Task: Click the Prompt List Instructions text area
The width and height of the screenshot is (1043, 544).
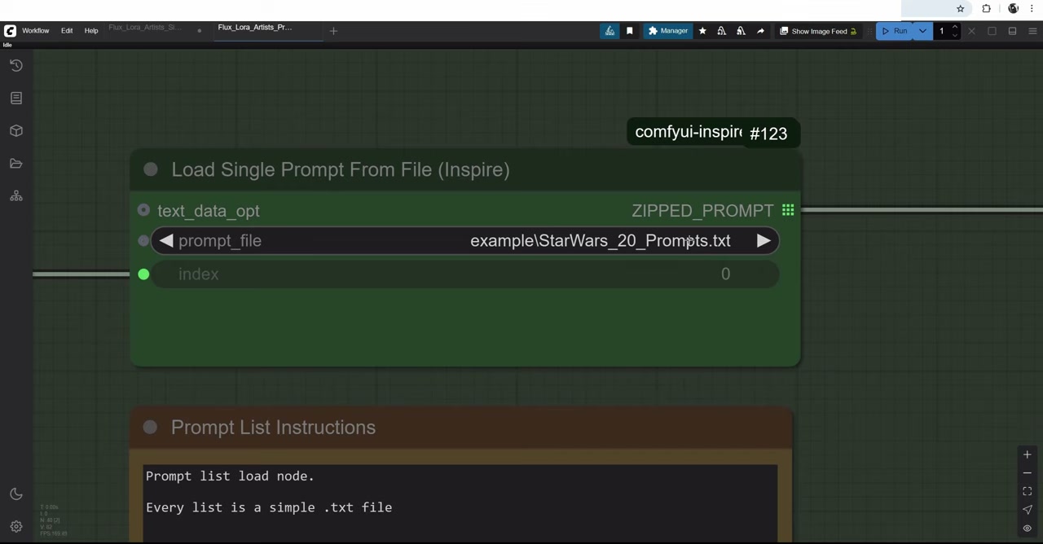Action: 461,502
